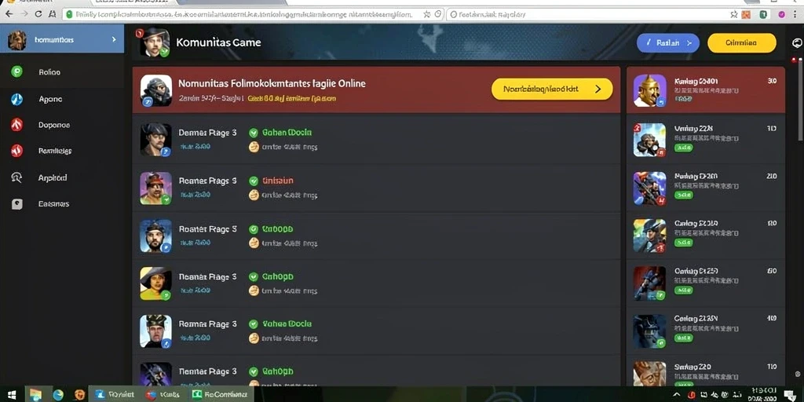Viewport: 804px width, 402px height.
Task: Click the coin icon in the first list row
Action: pos(254,147)
